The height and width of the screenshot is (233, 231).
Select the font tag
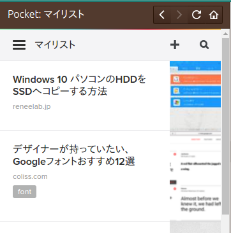[x=24, y=192]
